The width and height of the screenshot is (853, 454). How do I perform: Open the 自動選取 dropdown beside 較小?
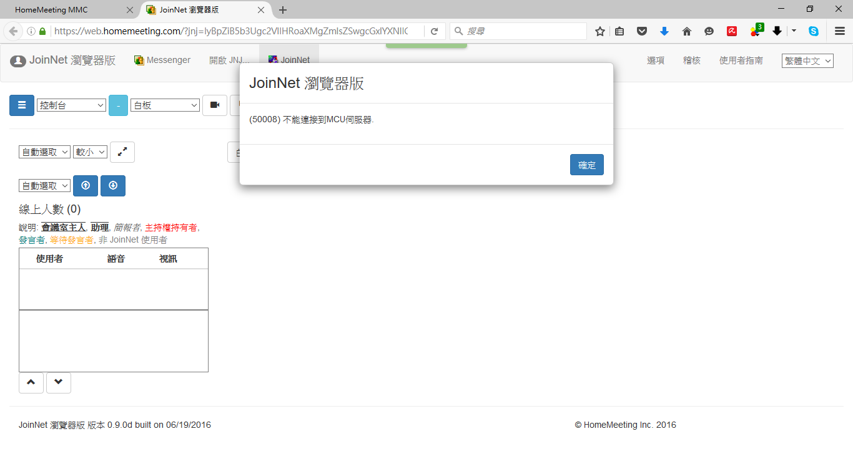(x=44, y=152)
